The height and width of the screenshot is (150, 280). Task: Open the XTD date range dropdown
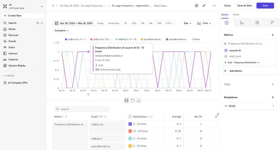[x=170, y=23]
